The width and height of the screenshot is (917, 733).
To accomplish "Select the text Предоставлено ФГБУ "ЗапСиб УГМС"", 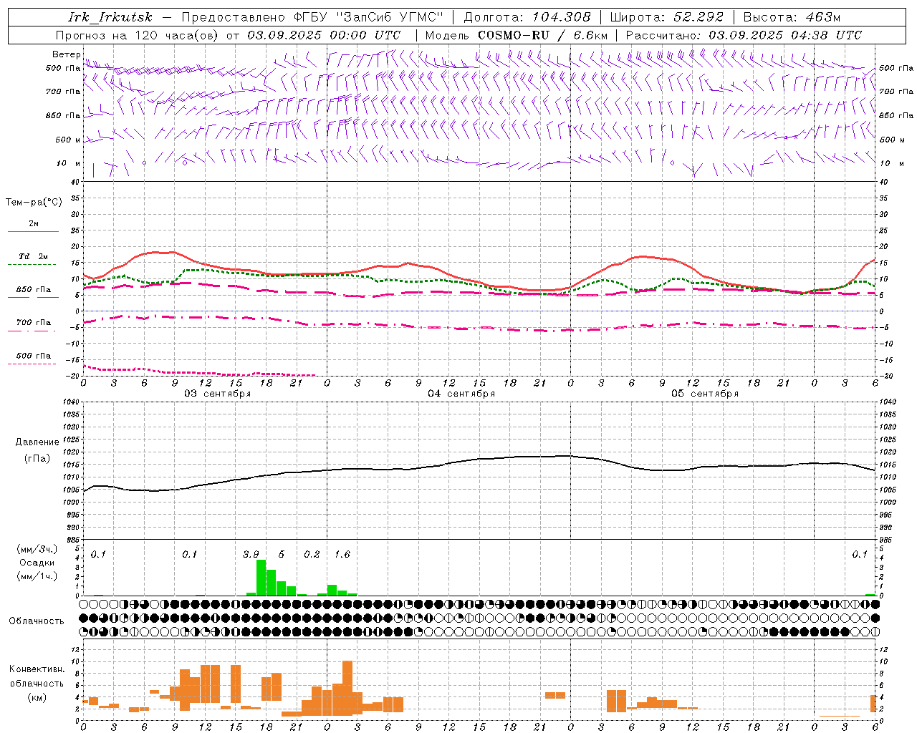I will pyautogui.click(x=312, y=17).
